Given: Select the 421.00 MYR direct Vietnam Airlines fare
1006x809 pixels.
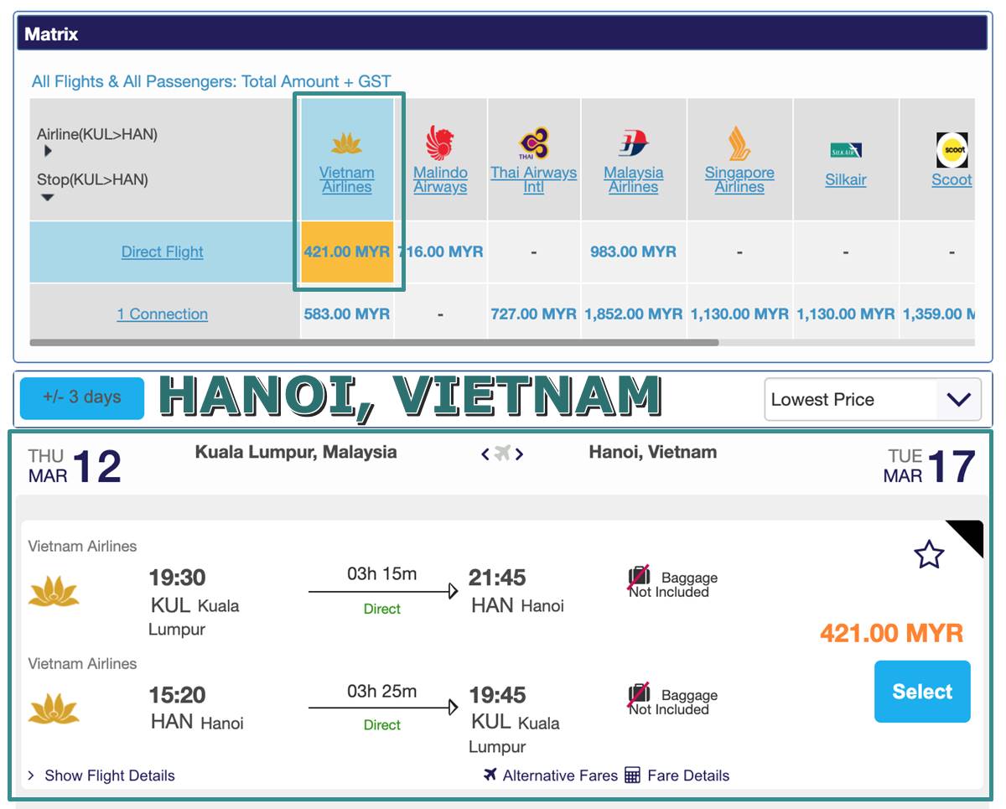Looking at the screenshot, I should click(x=347, y=252).
